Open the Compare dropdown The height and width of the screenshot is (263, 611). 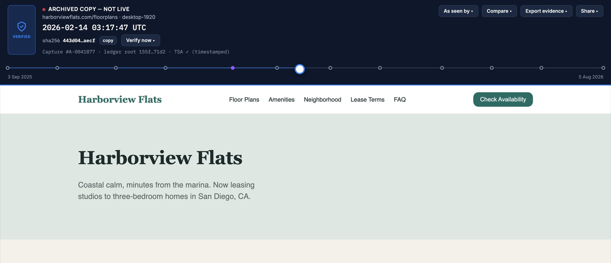pyautogui.click(x=499, y=11)
